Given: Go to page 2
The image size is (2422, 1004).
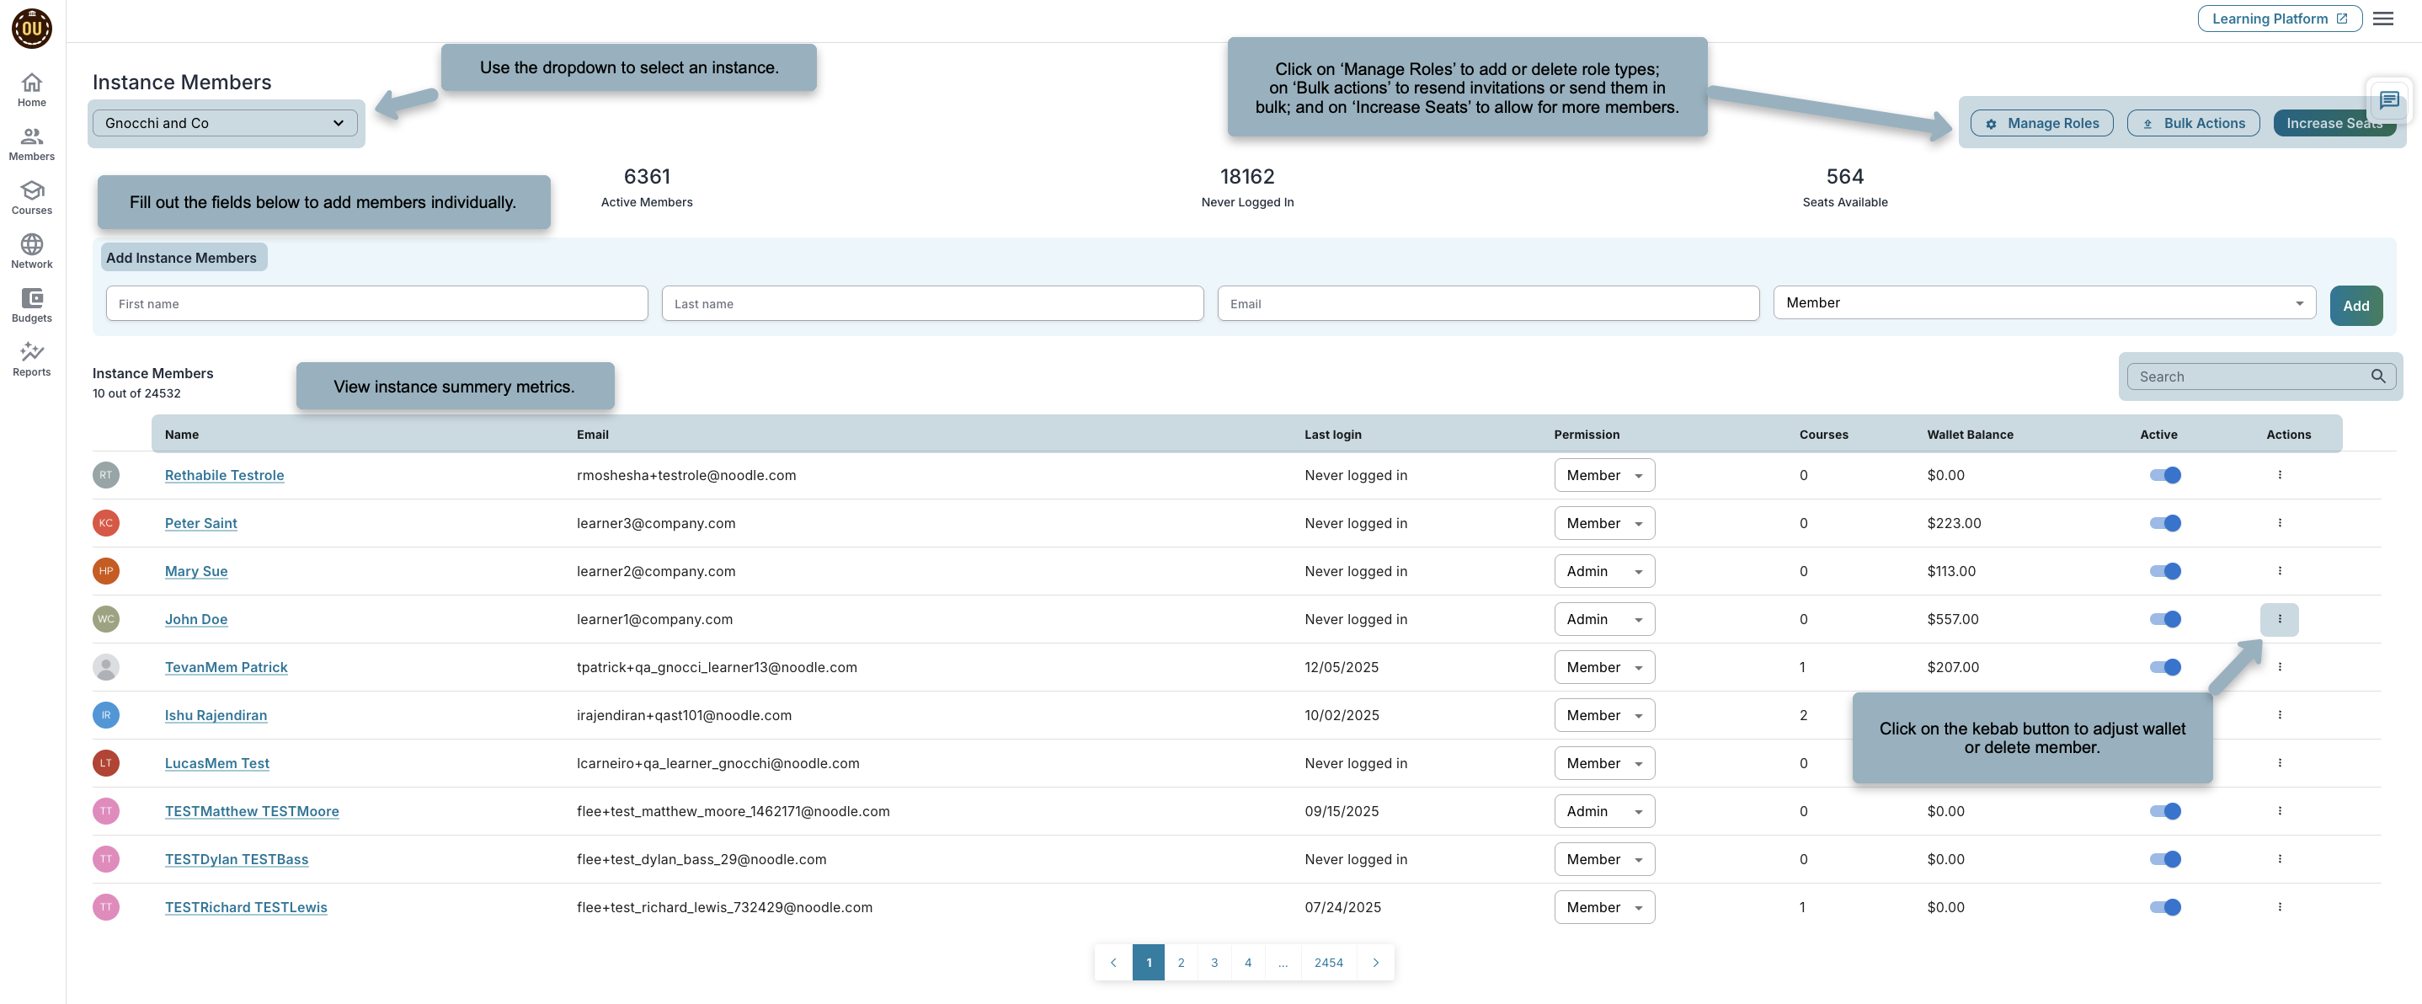Looking at the screenshot, I should coord(1181,962).
